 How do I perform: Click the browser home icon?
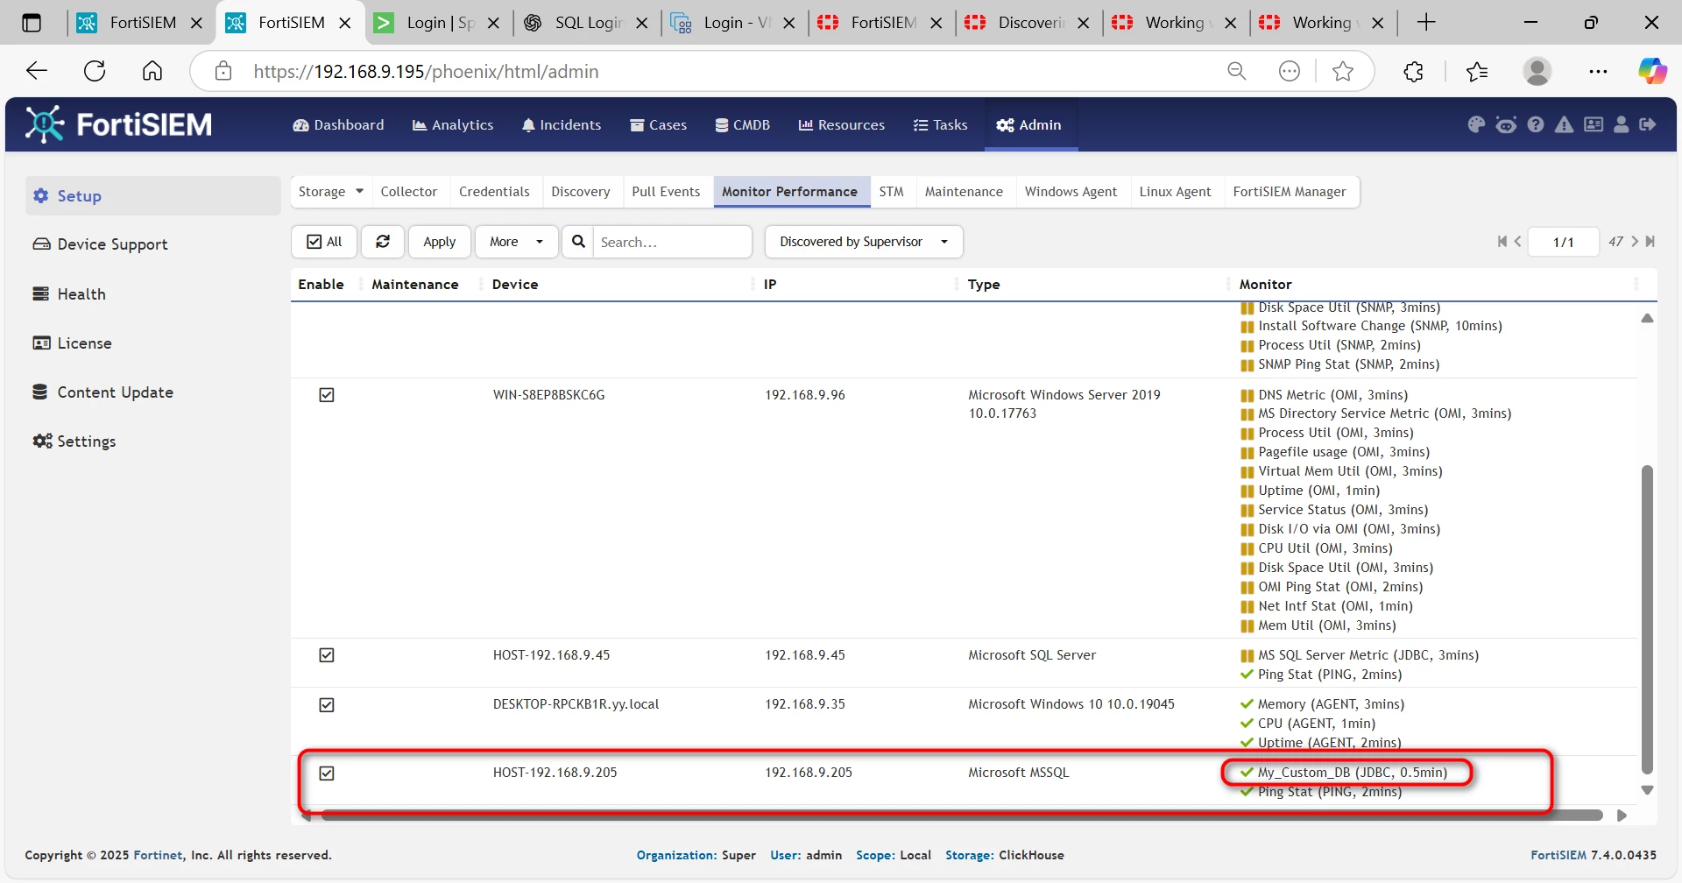click(x=152, y=71)
